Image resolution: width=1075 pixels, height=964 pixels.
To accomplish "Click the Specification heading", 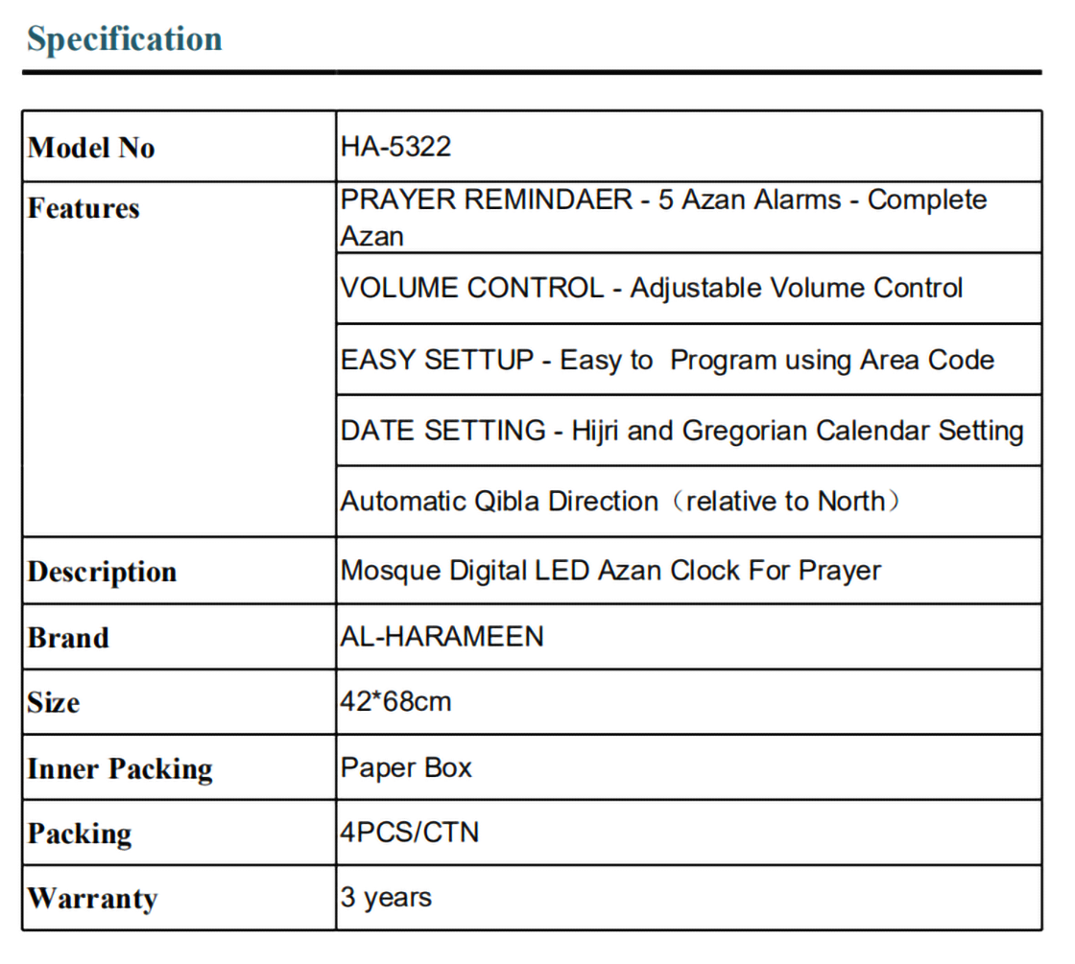I will click(125, 39).
